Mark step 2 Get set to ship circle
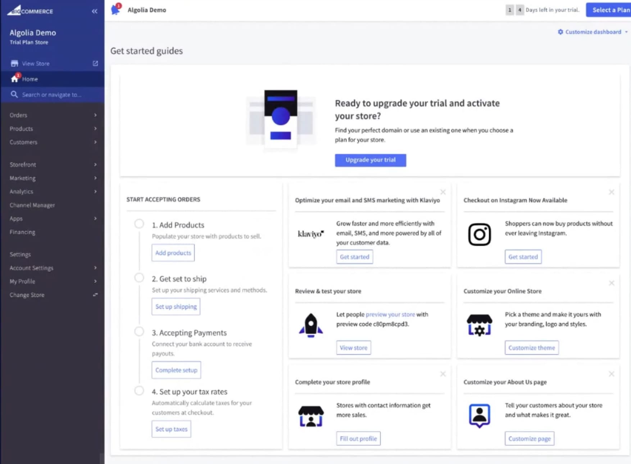This screenshot has height=464, width=631. point(139,278)
